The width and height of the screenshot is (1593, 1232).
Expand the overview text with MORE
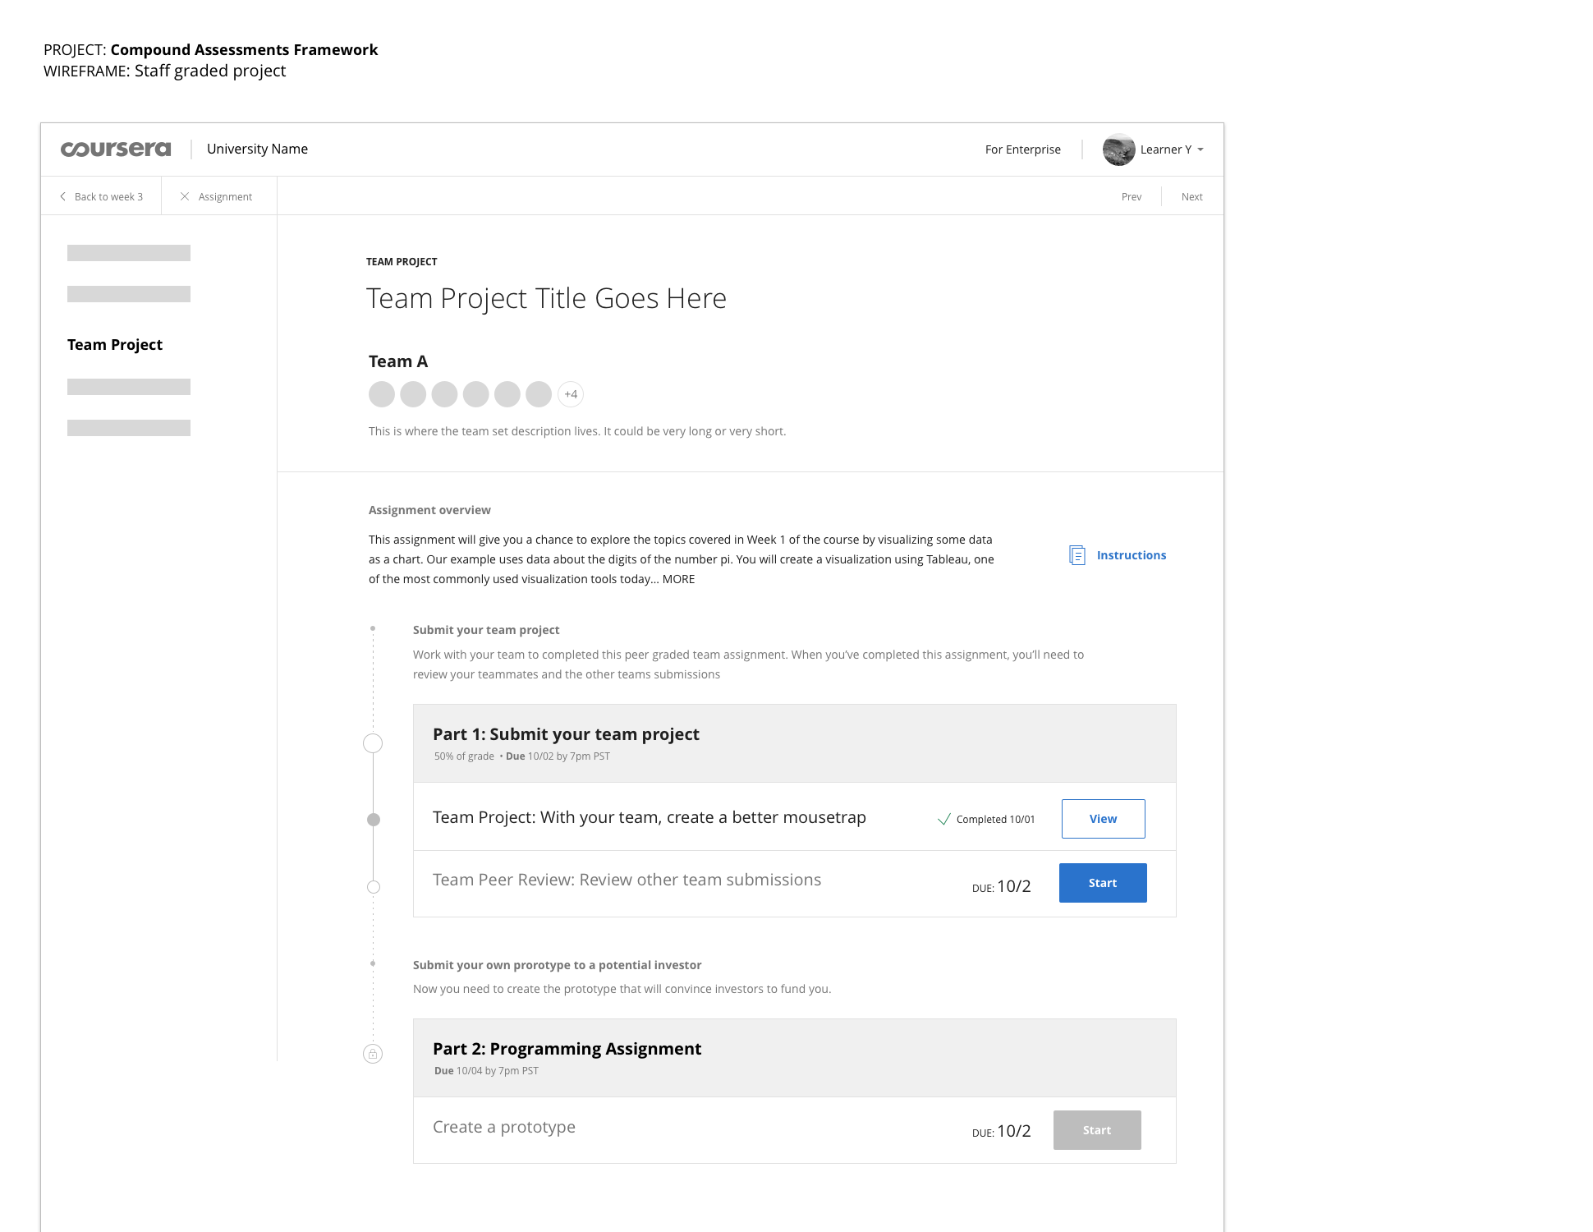tap(678, 579)
